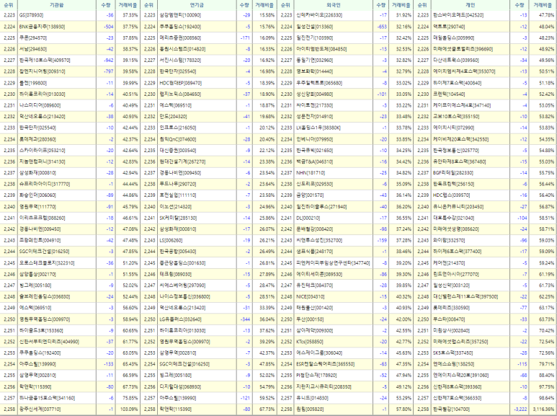Select the 두산[000150] entry

click(x=310, y=319)
